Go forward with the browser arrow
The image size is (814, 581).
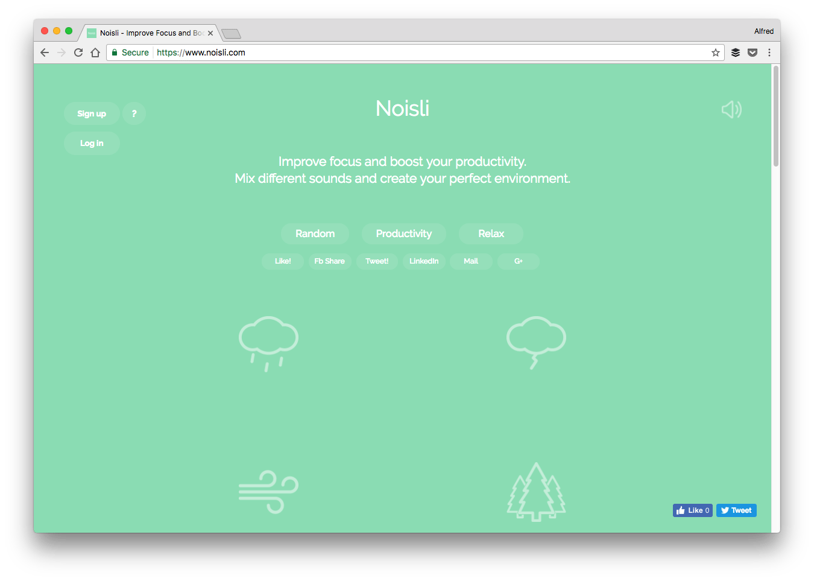tap(62, 52)
